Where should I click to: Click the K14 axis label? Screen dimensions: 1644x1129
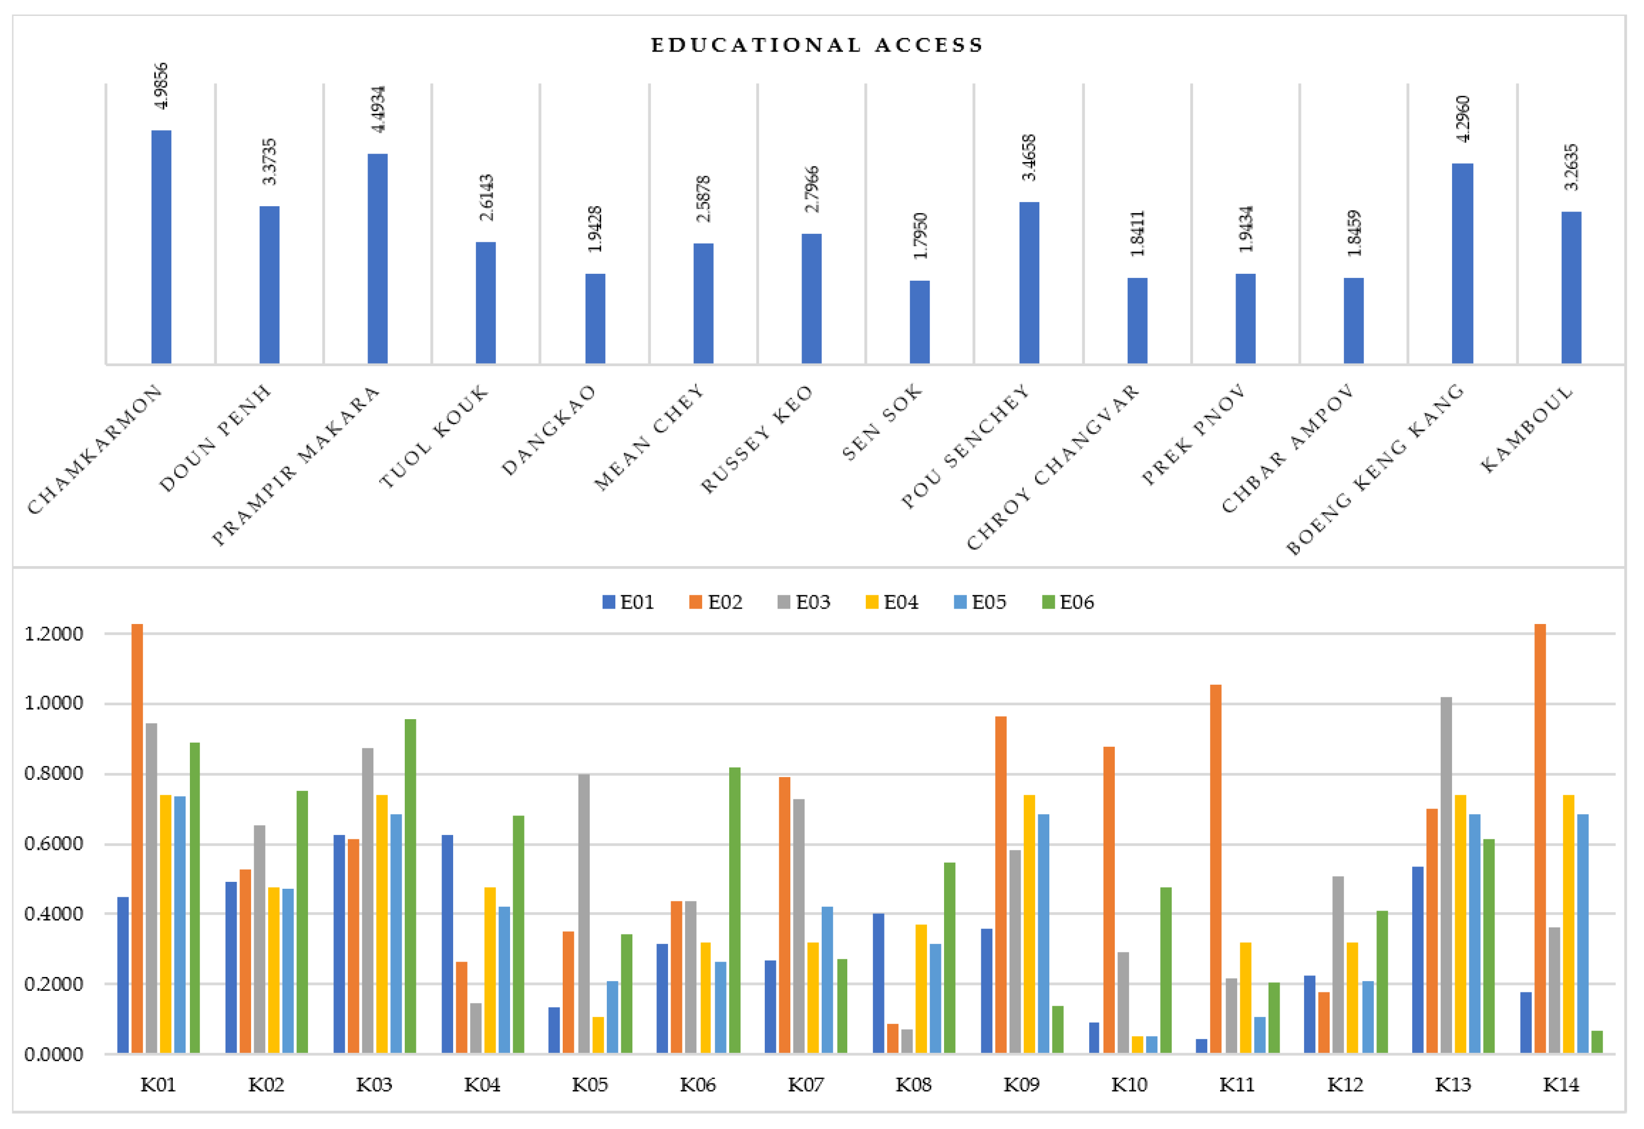(1560, 1085)
